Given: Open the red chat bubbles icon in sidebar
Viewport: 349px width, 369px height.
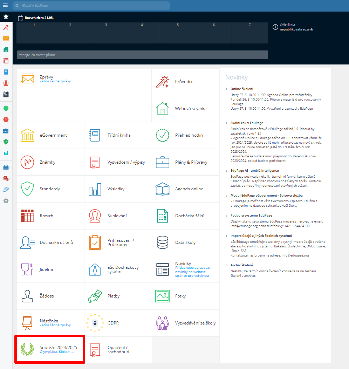Looking at the screenshot, I should [6, 178].
